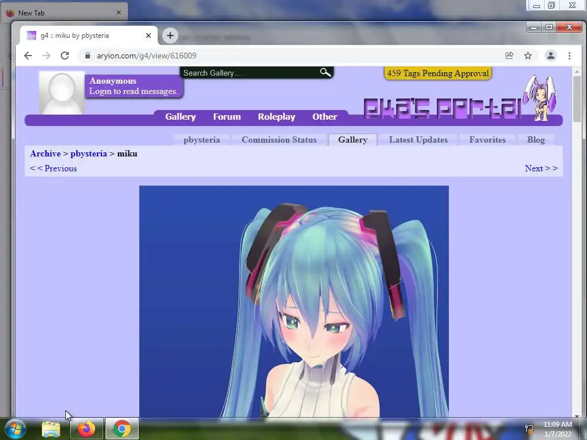
Task: Close the 'g4 :: miku by pbysteria' tab
Action: [x=148, y=36]
